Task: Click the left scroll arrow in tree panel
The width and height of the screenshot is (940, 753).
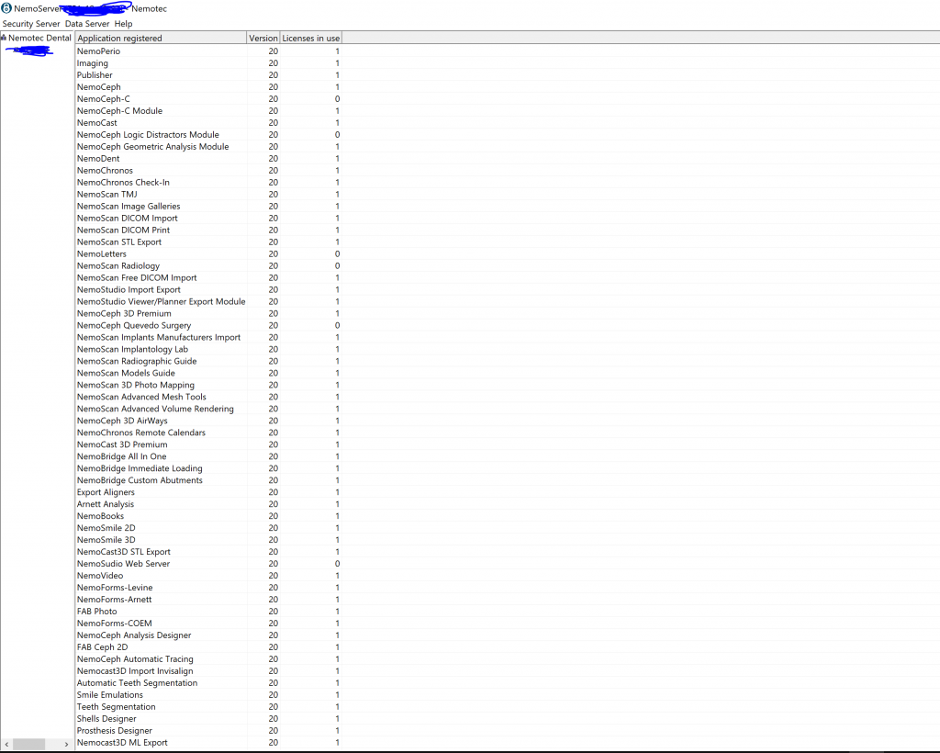Action: pos(6,744)
